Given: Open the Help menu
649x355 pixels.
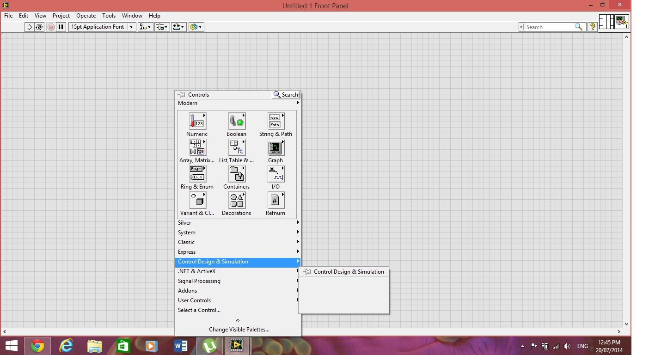Looking at the screenshot, I should [154, 16].
